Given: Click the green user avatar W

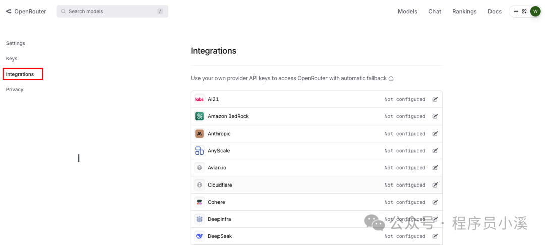Looking at the screenshot, I should click(x=535, y=11).
